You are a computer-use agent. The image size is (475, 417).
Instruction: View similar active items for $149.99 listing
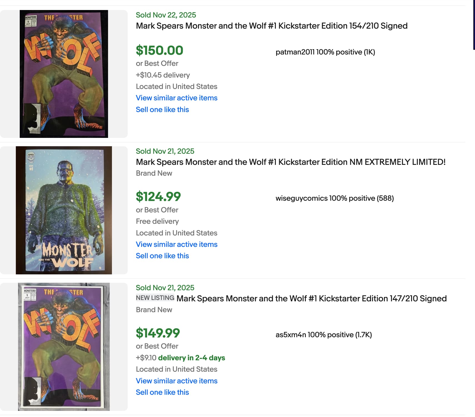tap(176, 381)
